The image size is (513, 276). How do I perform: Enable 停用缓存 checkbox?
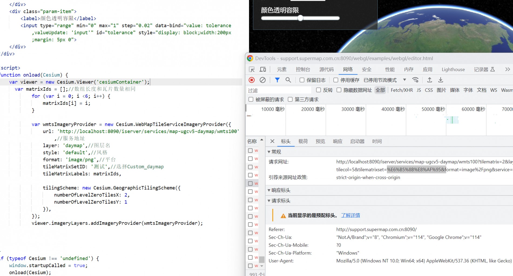pyautogui.click(x=336, y=80)
